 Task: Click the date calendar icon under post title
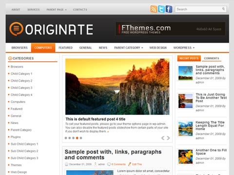pos(66,164)
